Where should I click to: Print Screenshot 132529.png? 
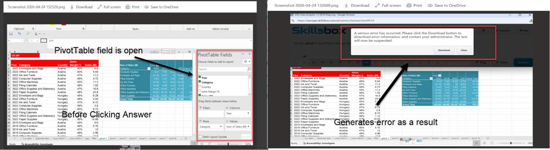point(133,7)
